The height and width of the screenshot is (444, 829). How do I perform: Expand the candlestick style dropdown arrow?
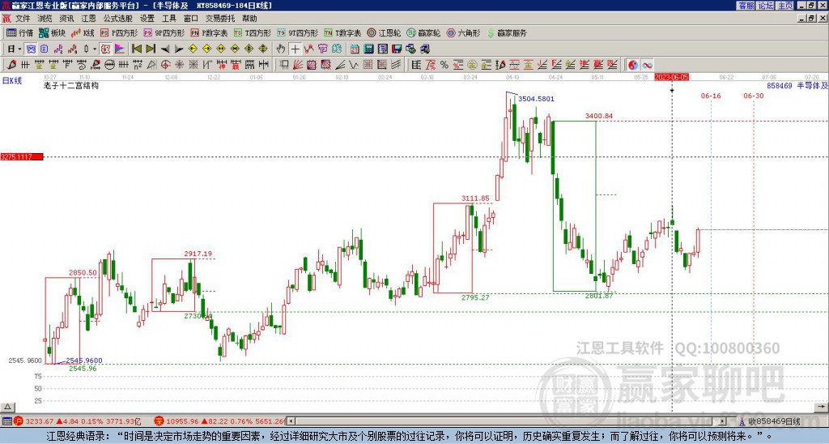click(x=95, y=49)
